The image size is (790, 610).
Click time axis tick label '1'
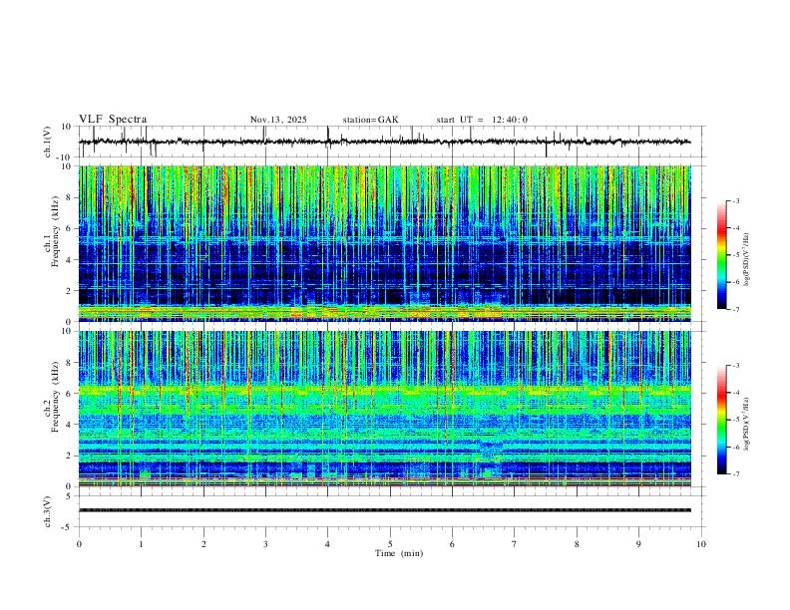click(x=141, y=544)
